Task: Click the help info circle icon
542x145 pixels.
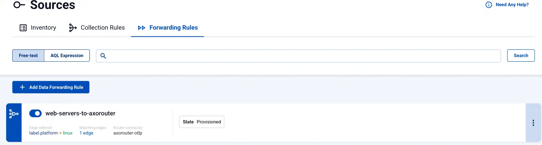Action: pos(489,5)
